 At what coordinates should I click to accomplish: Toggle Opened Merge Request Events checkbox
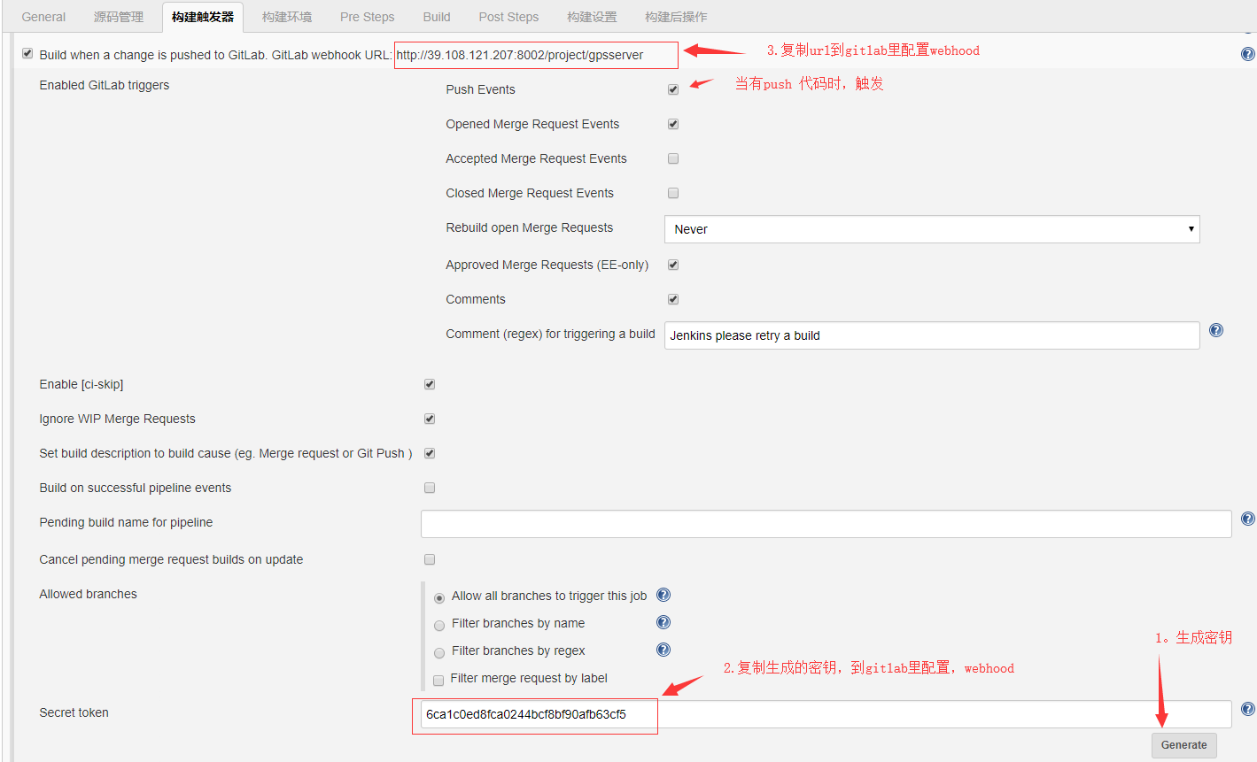[673, 124]
